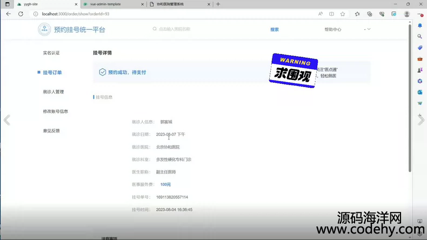Click doctor title 副主任医师
427x240 pixels.
(x=166, y=172)
